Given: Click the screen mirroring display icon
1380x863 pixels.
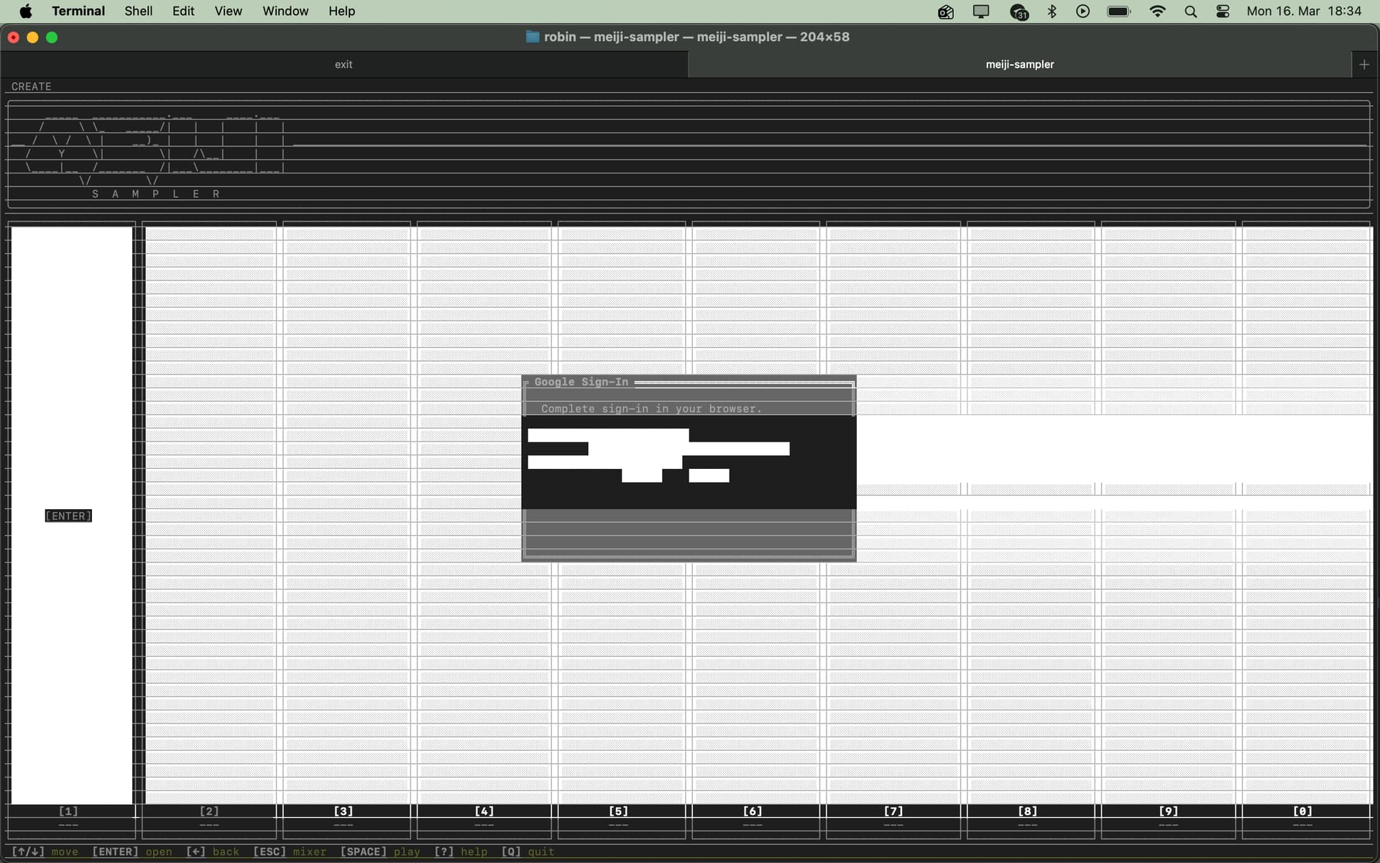Looking at the screenshot, I should click(981, 12).
